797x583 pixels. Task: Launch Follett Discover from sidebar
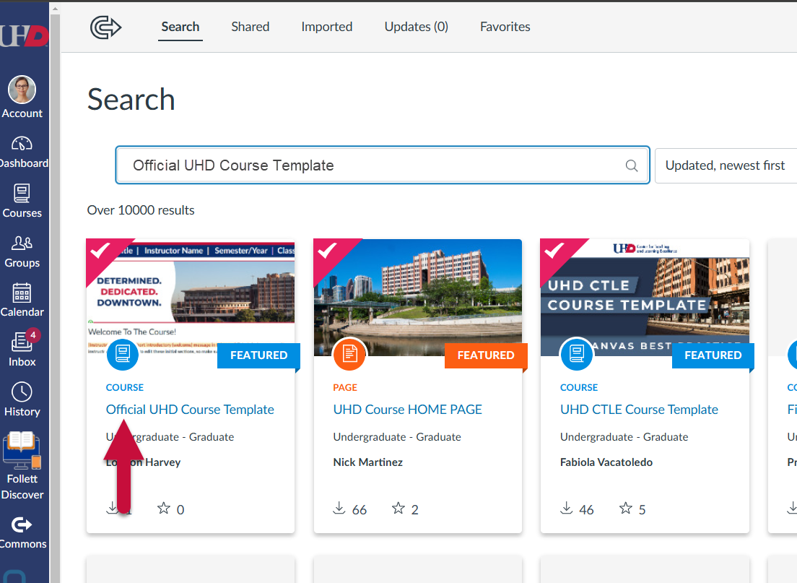pyautogui.click(x=22, y=465)
